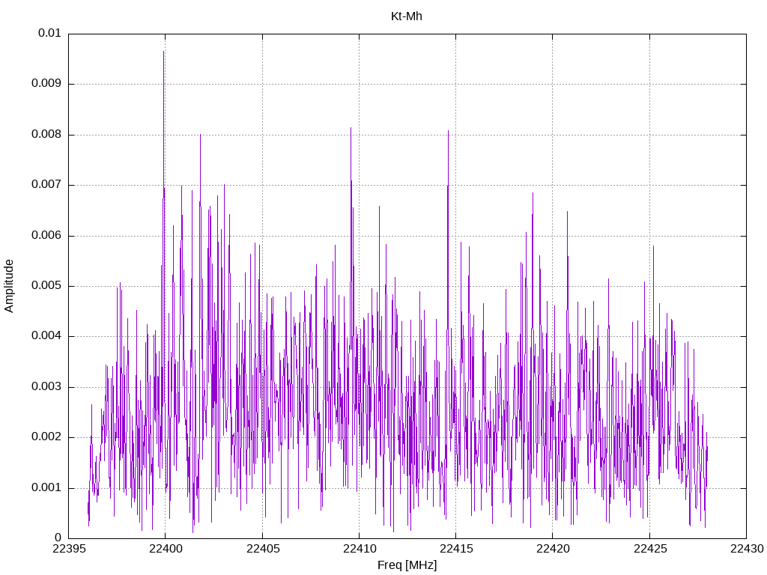Click the 22395 x-axis tick label
The width and height of the screenshot is (767, 575).
(68, 549)
